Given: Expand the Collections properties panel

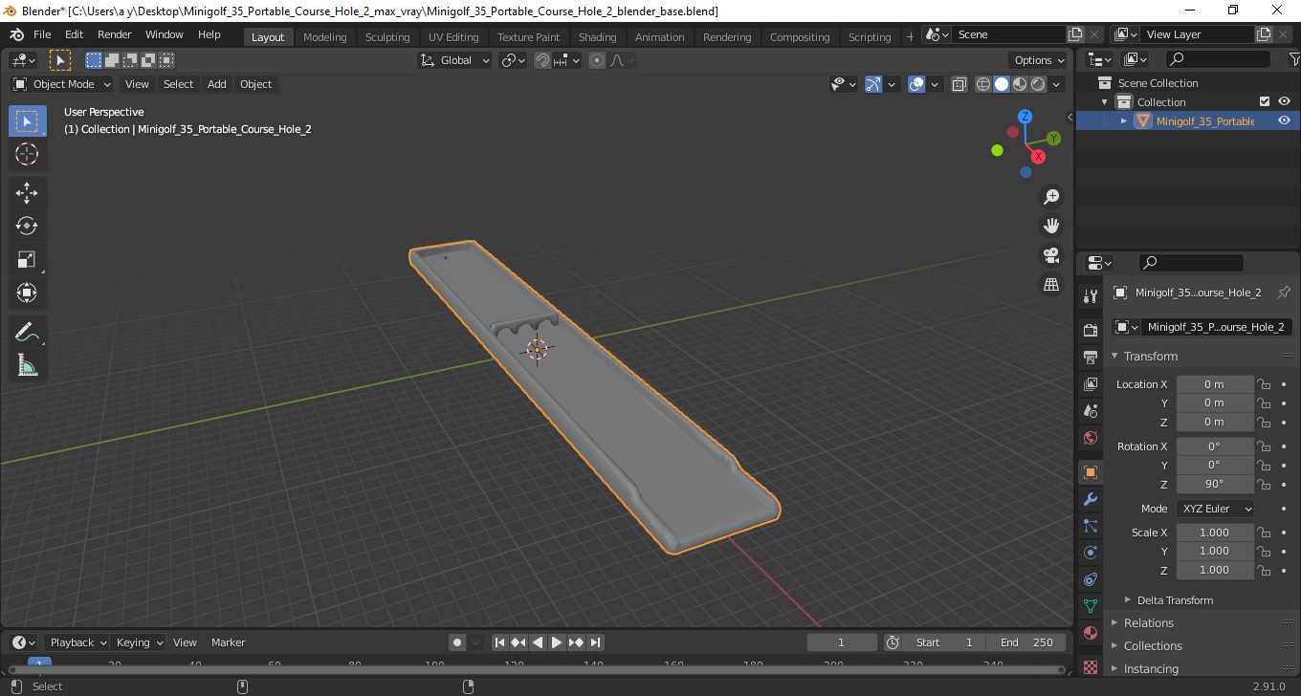Looking at the screenshot, I should click(x=1152, y=645).
